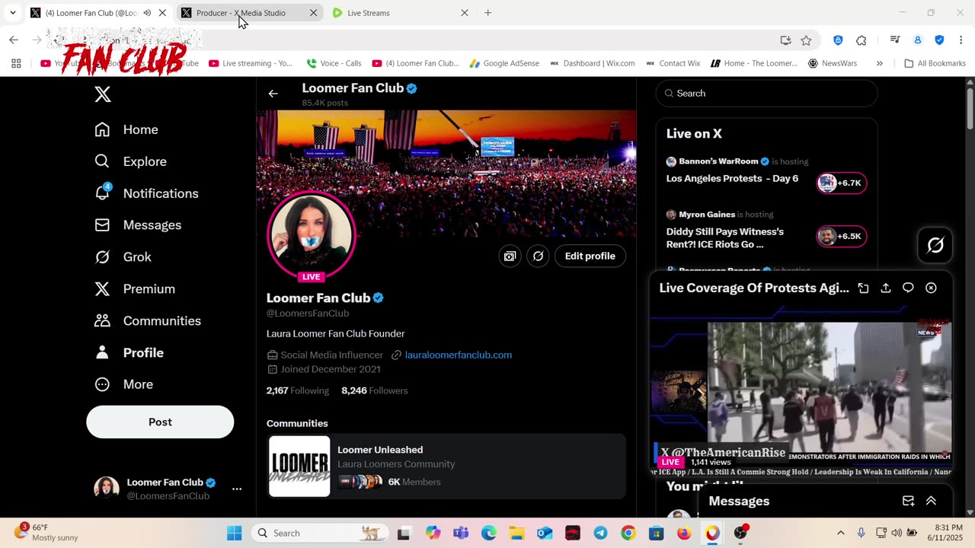Viewport: 975px width, 548px height.
Task: Open lauraloomerfanclub.com link
Action: [x=459, y=355]
